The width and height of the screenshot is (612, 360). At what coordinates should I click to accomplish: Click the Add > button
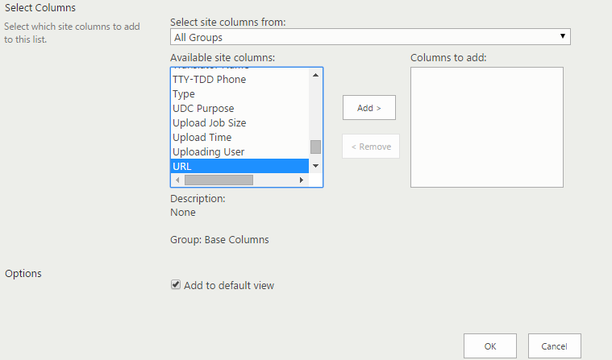(x=369, y=108)
